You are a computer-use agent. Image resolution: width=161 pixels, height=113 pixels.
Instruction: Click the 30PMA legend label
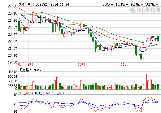pyautogui.click(x=150, y=4)
